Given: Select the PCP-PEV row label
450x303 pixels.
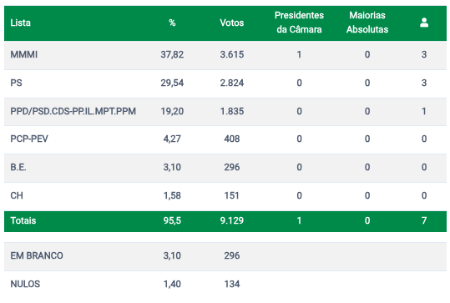Looking at the screenshot, I should pos(29,139).
